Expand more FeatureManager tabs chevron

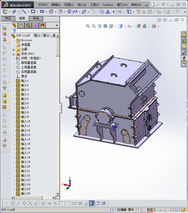[x=57, y=25]
